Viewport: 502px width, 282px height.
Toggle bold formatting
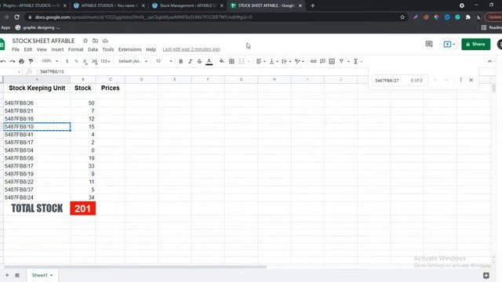[x=181, y=61]
